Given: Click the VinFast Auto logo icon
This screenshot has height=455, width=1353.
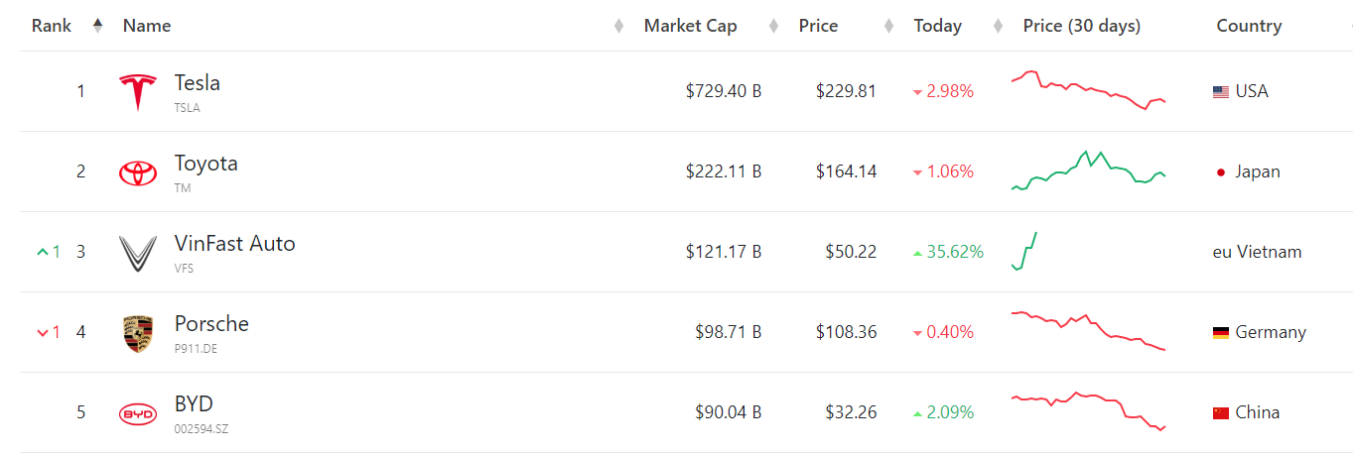Looking at the screenshot, I should point(138,254).
